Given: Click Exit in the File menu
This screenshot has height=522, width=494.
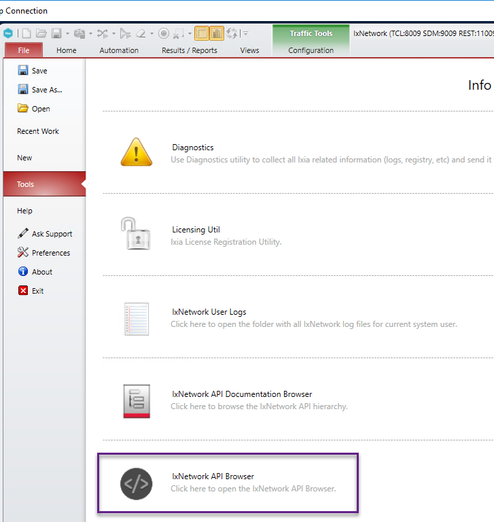Looking at the screenshot, I should tap(31, 291).
